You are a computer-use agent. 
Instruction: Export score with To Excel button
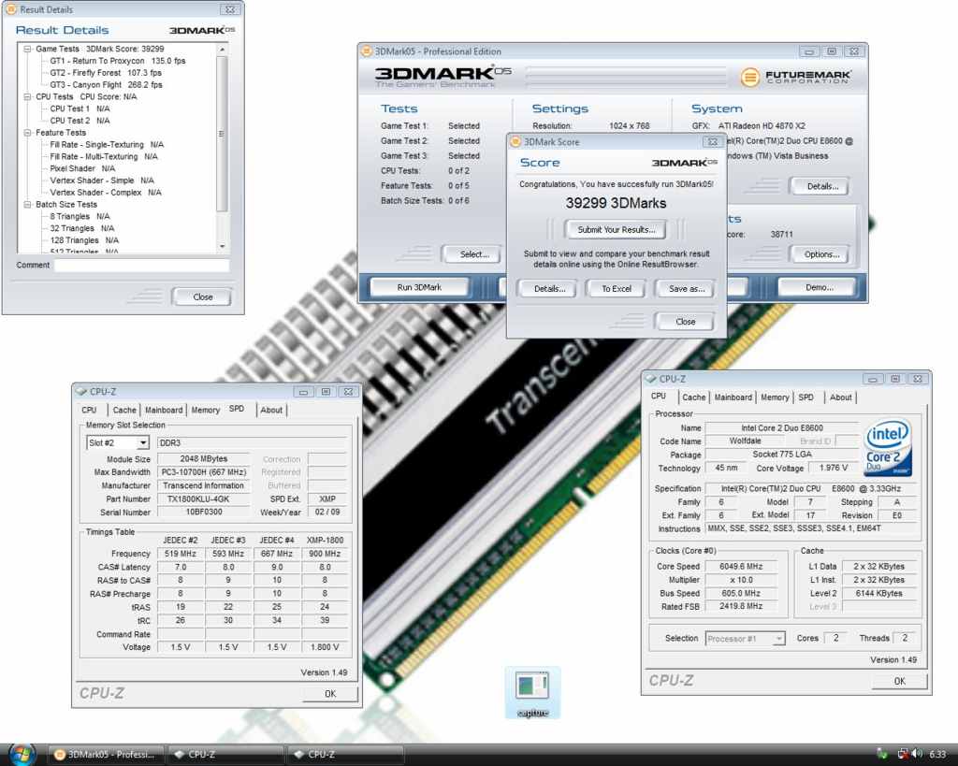tap(616, 288)
